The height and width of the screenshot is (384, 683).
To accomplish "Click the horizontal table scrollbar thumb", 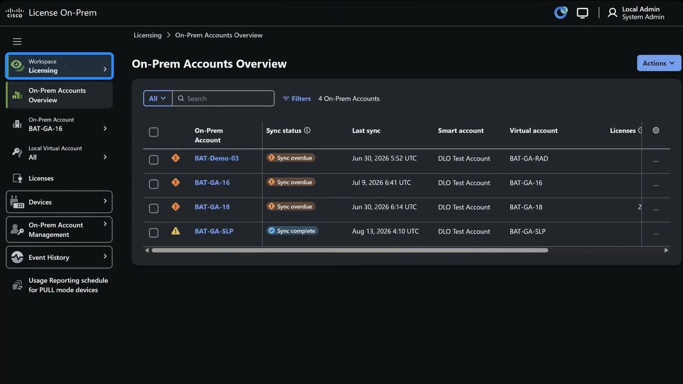I will [350, 250].
